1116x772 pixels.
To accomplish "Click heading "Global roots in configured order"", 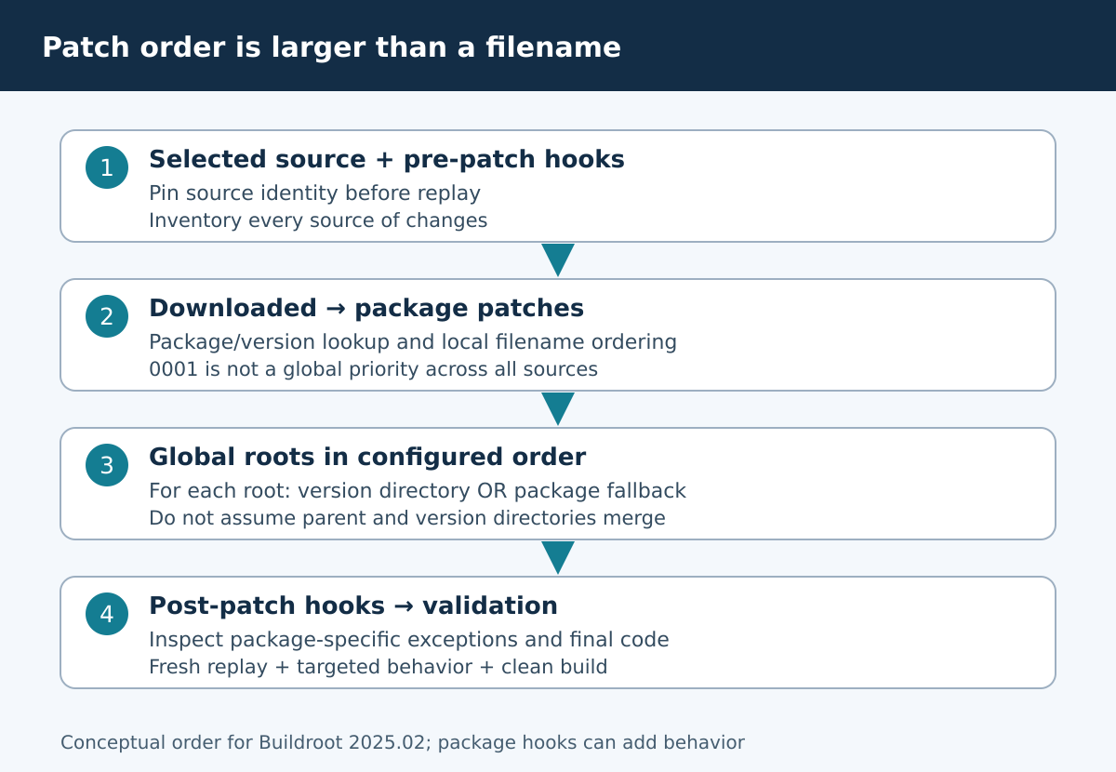I will click(367, 458).
